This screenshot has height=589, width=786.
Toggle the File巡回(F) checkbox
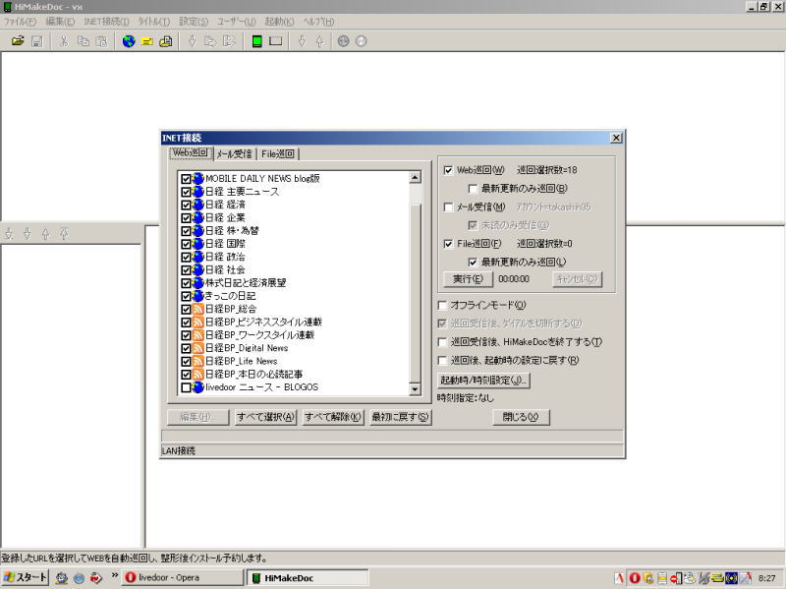[448, 244]
